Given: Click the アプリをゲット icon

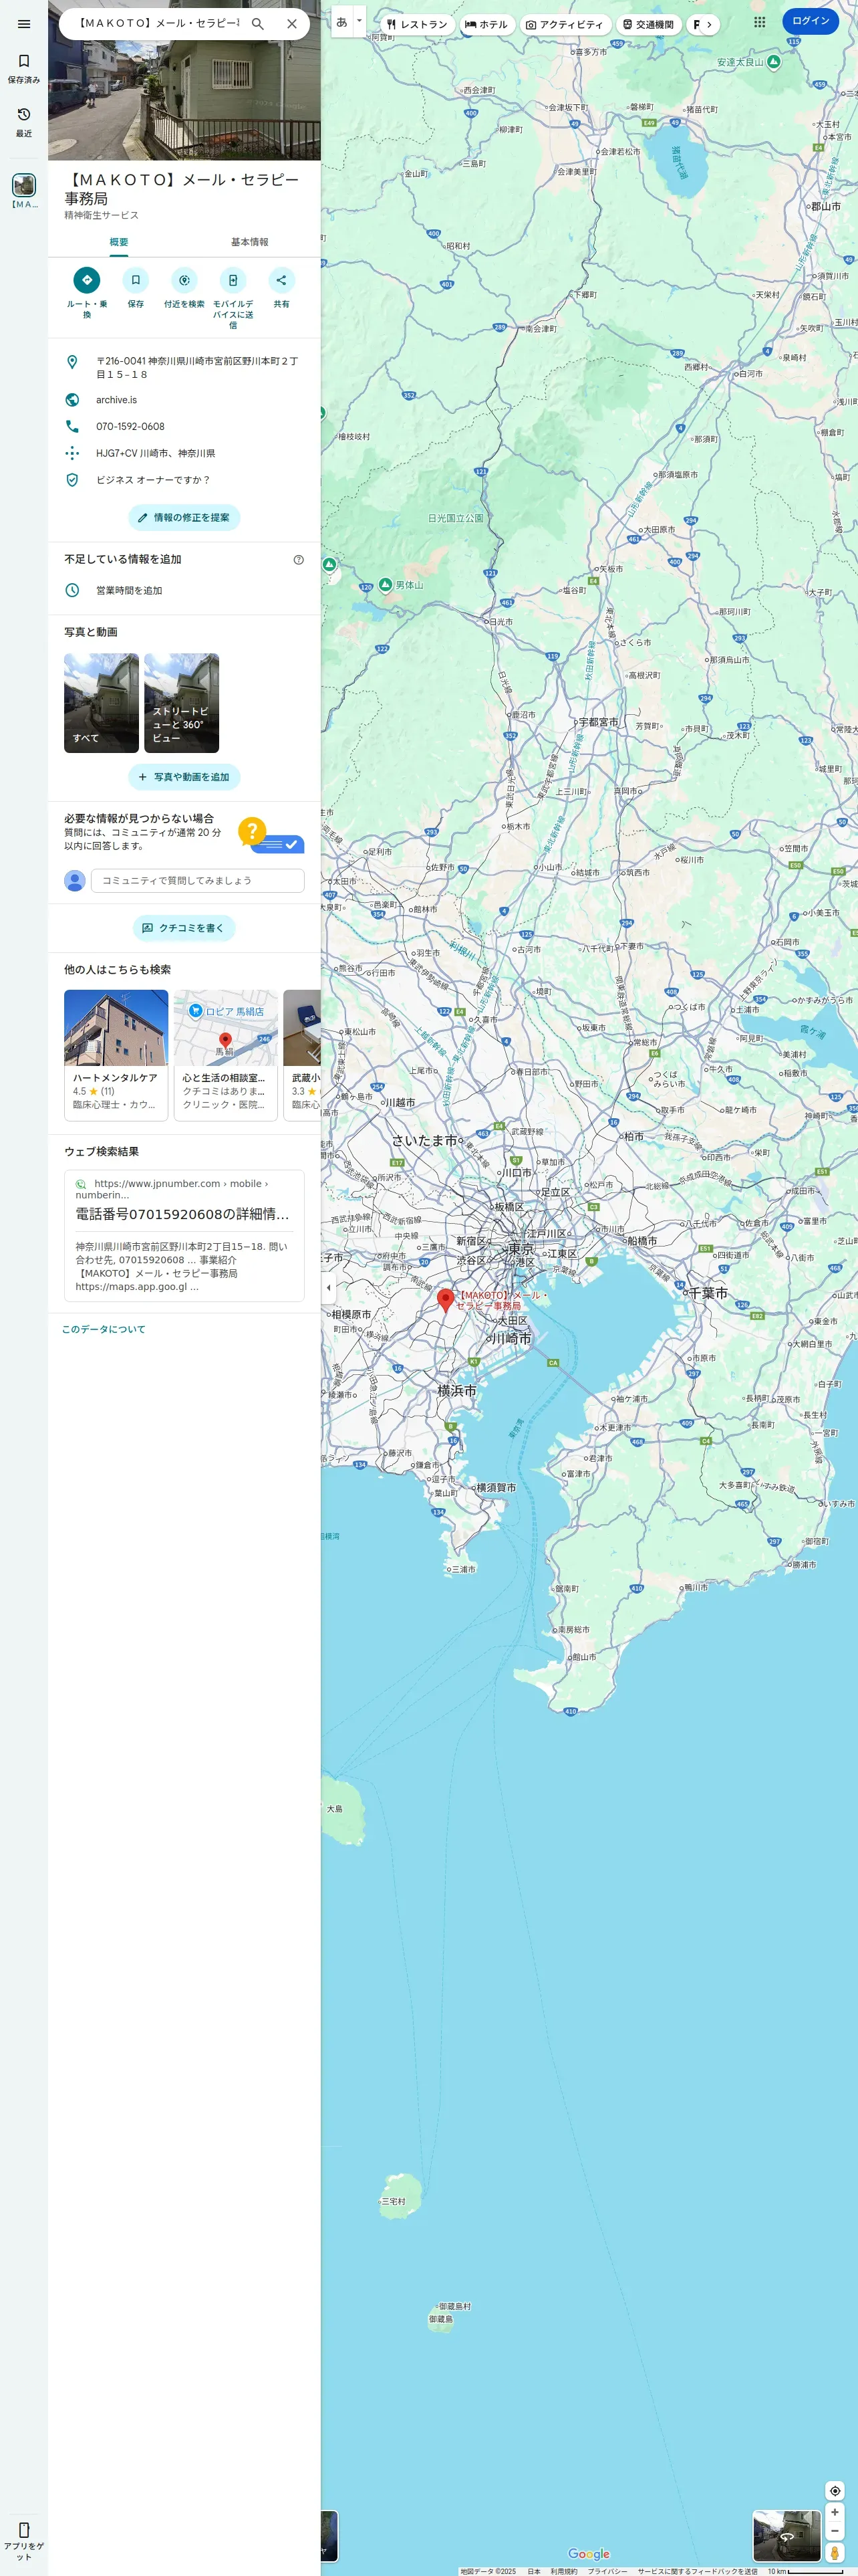Looking at the screenshot, I should (x=24, y=2542).
